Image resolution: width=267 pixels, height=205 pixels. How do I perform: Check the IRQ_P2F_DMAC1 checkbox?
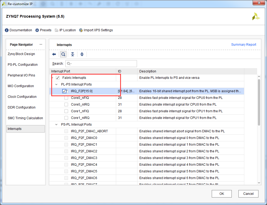[x=66, y=145]
